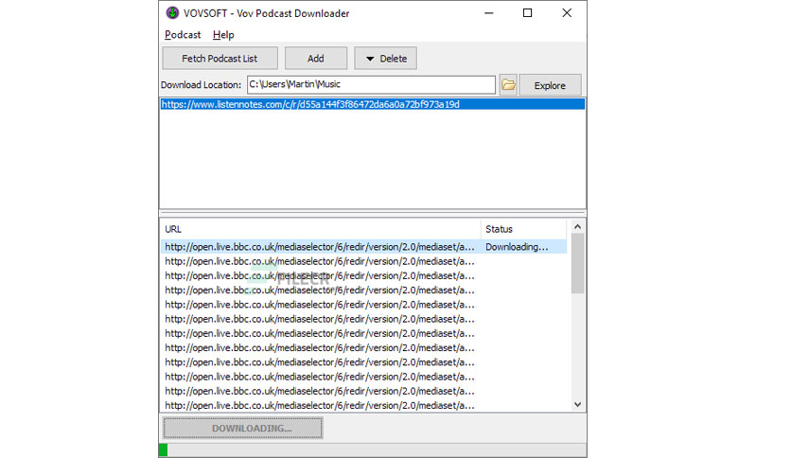The image size is (791, 458).
Task: Open the Podcast menu
Action: tap(183, 35)
